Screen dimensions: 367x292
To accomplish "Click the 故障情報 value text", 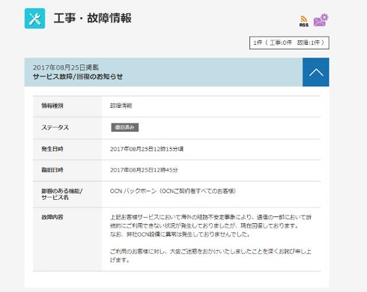I will click(121, 106).
